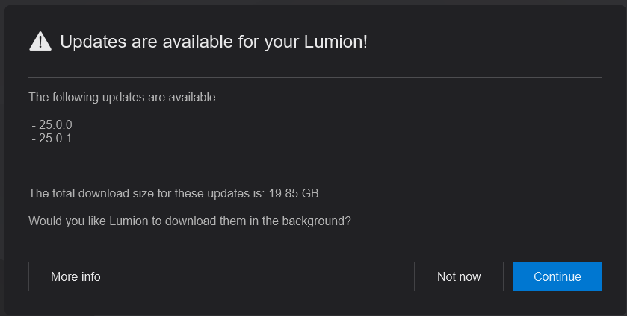Click the 'total download size' sentence

coord(173,194)
